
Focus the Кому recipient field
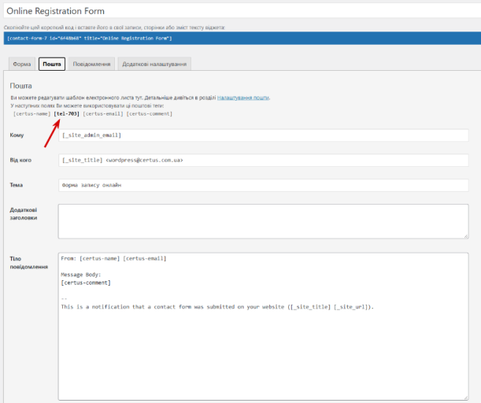click(x=263, y=135)
